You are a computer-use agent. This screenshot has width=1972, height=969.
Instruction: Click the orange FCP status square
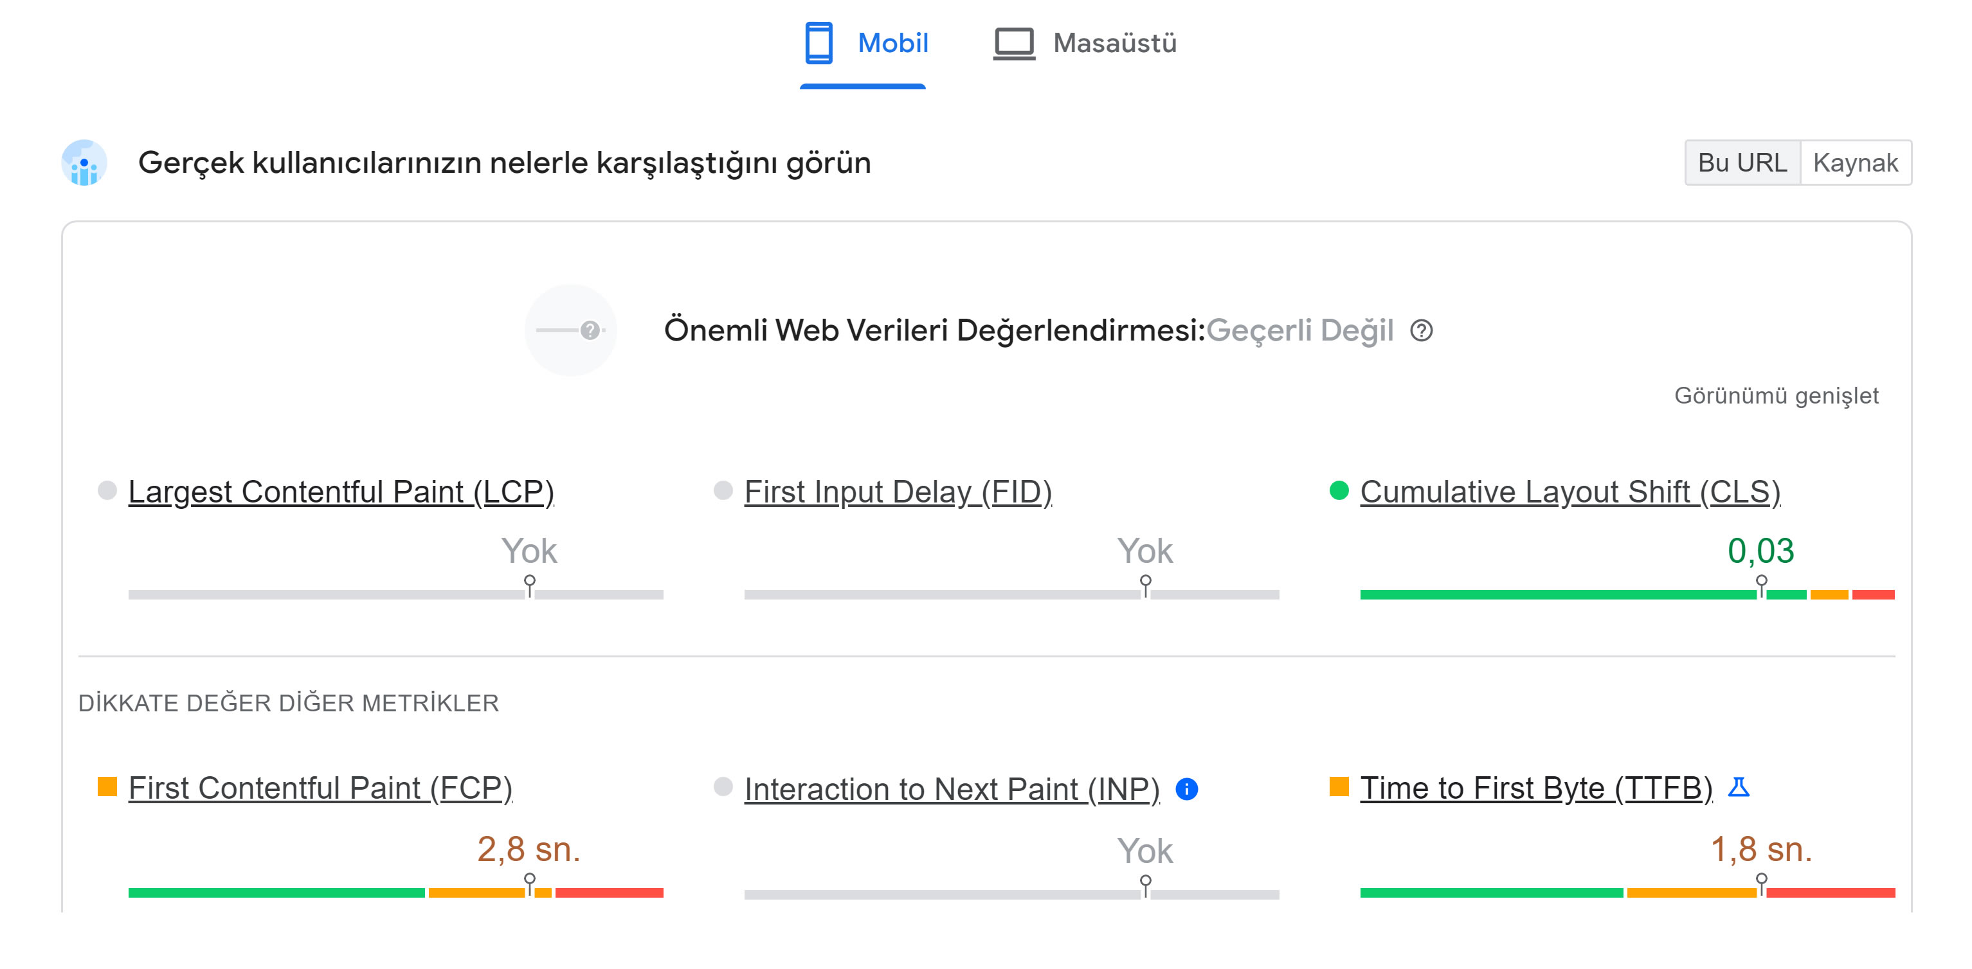pos(107,787)
